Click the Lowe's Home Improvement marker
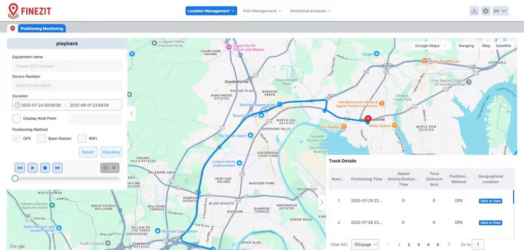This screenshot has width=524, height=250. pyautogui.click(x=239, y=163)
